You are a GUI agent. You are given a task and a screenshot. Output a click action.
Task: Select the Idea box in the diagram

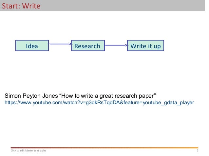pos(32,46)
